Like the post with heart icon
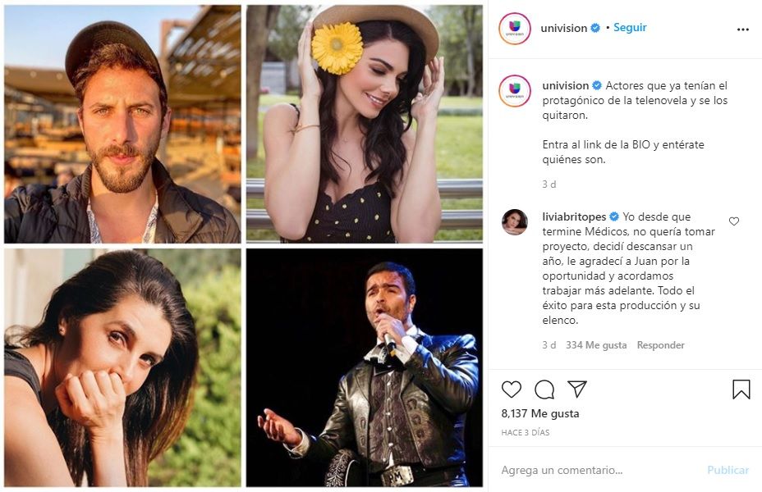 512,389
